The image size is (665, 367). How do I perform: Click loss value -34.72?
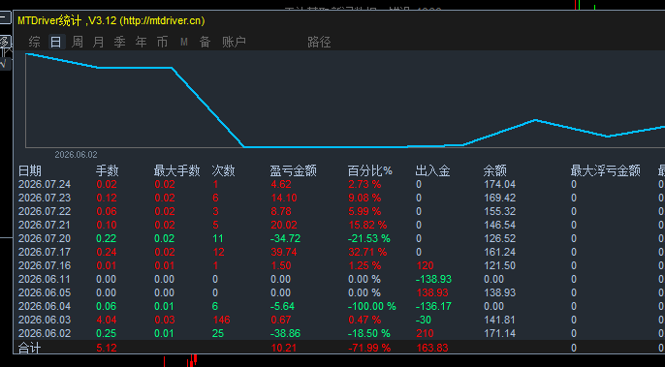pos(285,238)
